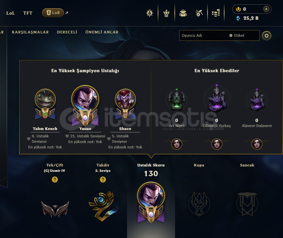Switch to the LoL tab
Screen dimensions: 283x238
pyautogui.click(x=10, y=13)
